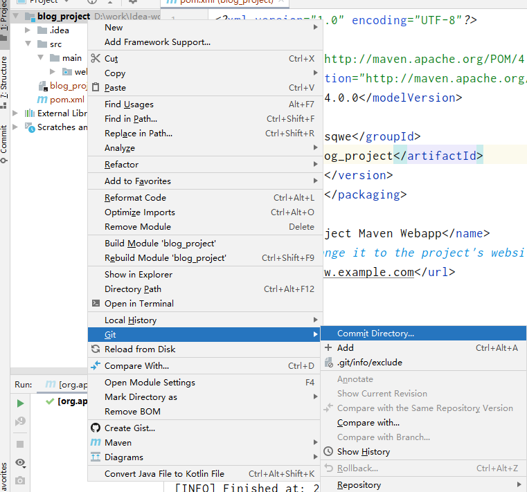Click the .git/info/exclude file icon
The height and width of the screenshot is (492, 527).
pyautogui.click(x=329, y=363)
